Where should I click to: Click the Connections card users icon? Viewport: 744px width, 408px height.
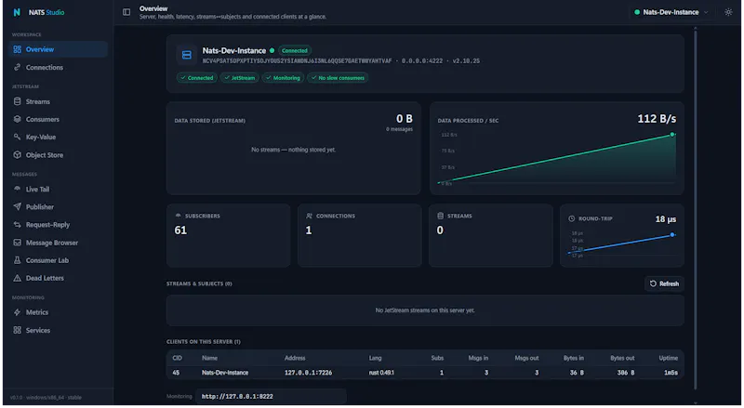click(x=310, y=216)
